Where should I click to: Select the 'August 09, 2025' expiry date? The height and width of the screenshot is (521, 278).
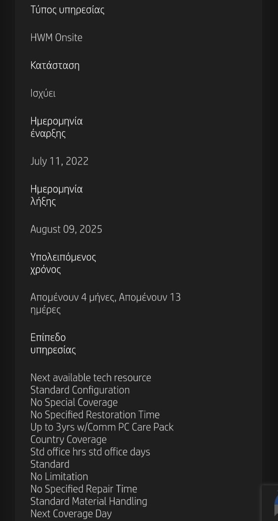66,229
